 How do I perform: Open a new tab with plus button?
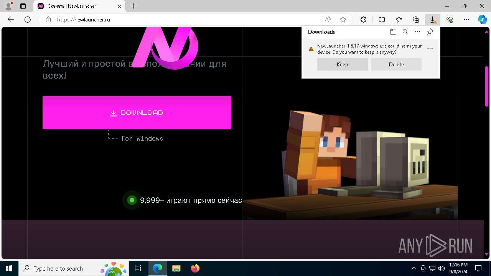tap(133, 6)
